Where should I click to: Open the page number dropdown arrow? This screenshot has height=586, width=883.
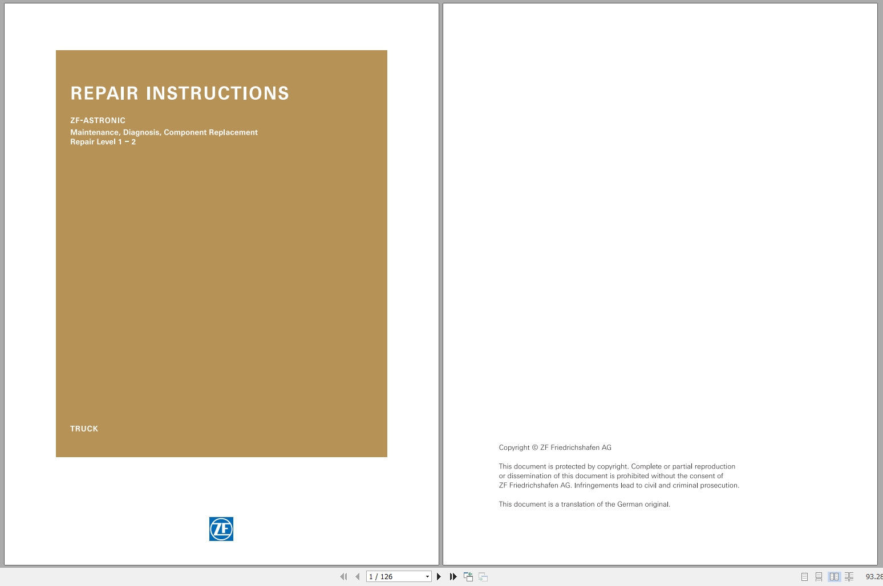point(427,577)
